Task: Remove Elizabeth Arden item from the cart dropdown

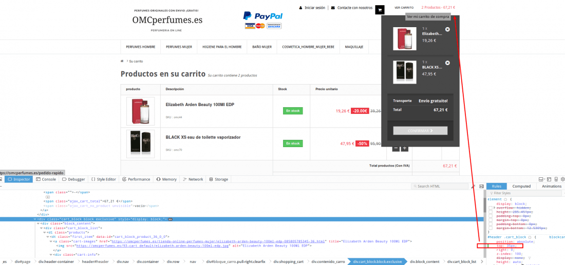Action: pos(447,29)
